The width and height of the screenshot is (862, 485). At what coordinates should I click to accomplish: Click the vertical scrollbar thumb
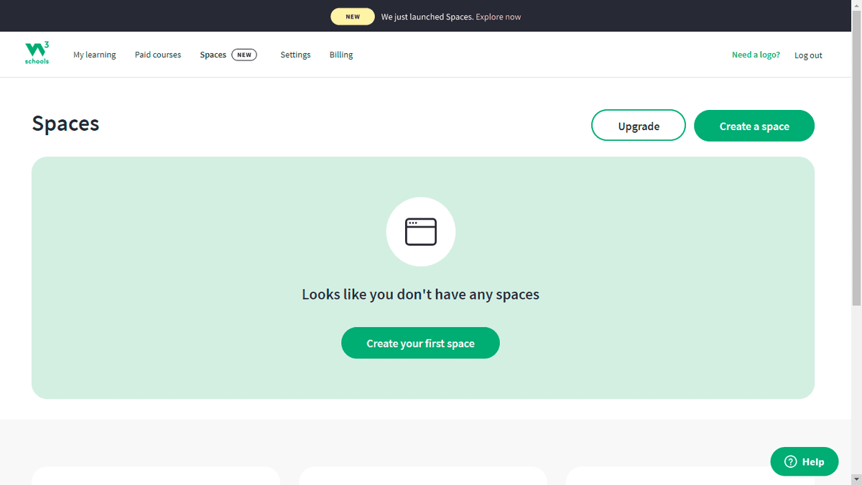pyautogui.click(x=856, y=158)
